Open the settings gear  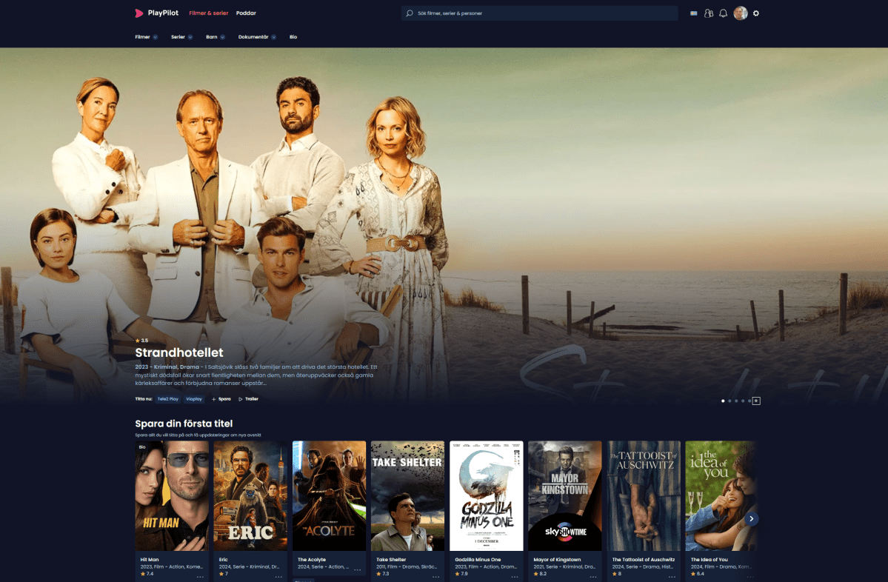tap(756, 13)
